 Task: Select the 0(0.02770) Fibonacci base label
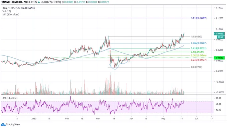[197, 67]
